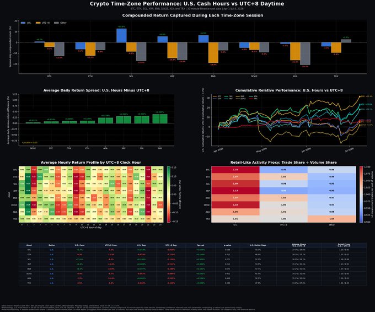Select the DOGE UTC+8 cell showing 1.00
This screenshot has width=375, height=312.
283,205
